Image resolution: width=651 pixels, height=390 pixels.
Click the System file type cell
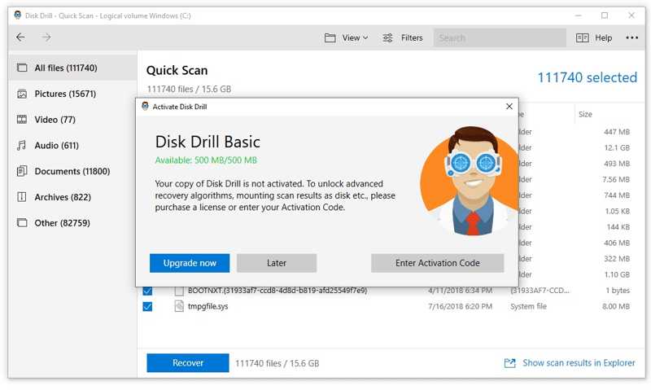(x=528, y=306)
